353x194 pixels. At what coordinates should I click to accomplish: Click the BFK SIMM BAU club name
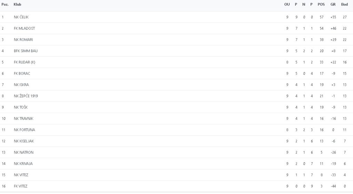pos(26,51)
